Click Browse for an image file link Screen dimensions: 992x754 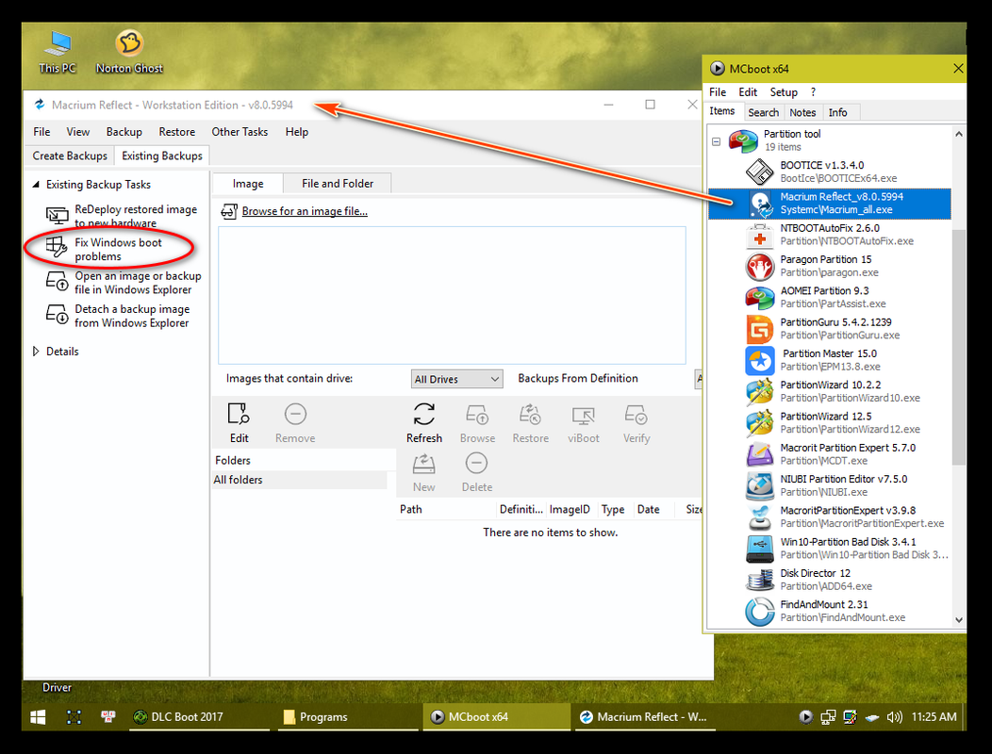pos(305,211)
